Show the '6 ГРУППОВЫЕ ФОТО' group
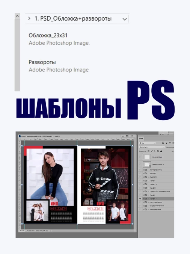Screen dimensions: 190x254 140,202
